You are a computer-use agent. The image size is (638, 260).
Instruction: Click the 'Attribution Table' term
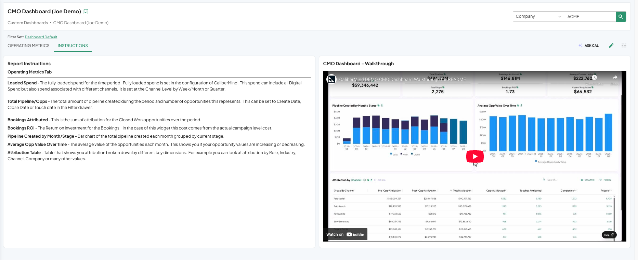pyautogui.click(x=24, y=153)
